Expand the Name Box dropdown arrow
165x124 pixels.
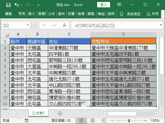coord(28,25)
